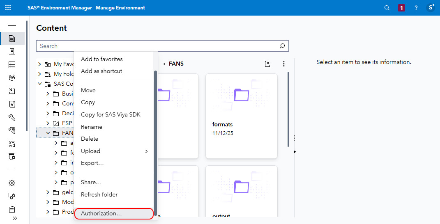Open the notifications badge showing 1
Viewport: 440px width, 224px height.
point(401,8)
